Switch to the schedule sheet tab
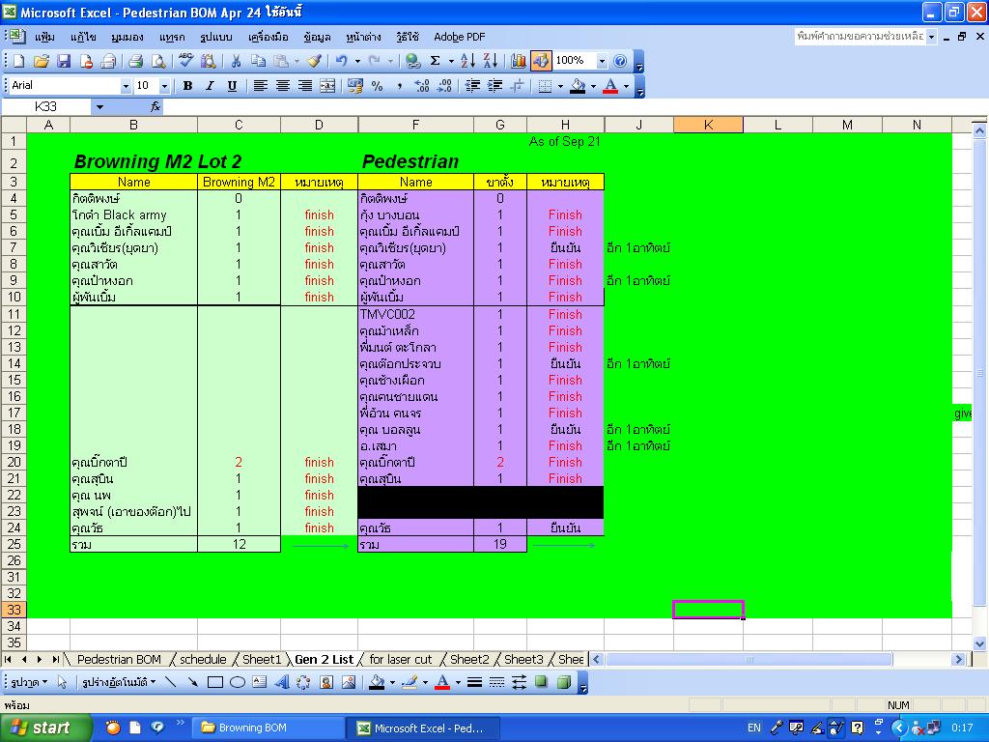The width and height of the screenshot is (989, 742). [x=203, y=659]
